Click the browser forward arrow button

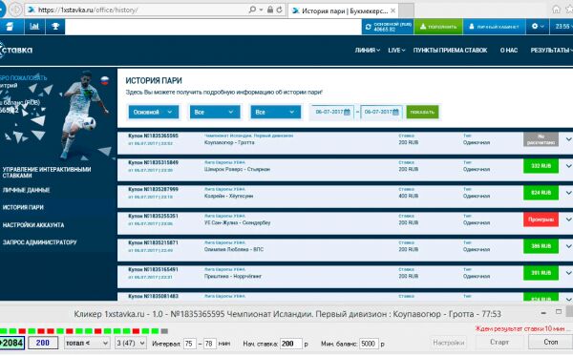point(15,10)
